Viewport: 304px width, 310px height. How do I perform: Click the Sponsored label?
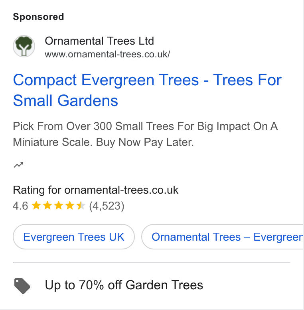point(38,17)
